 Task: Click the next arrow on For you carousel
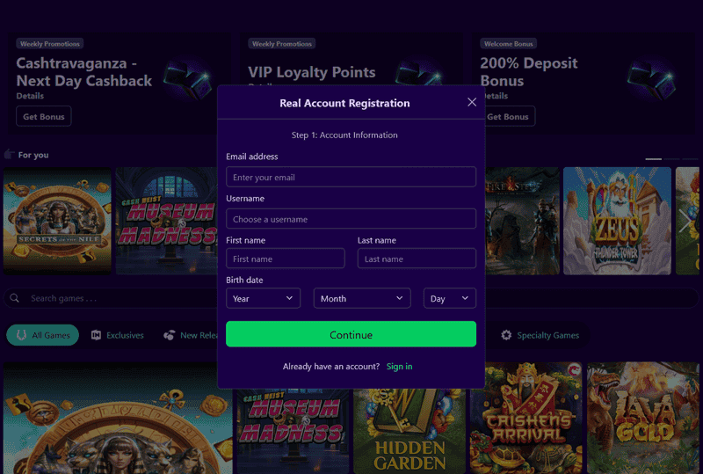tap(685, 221)
